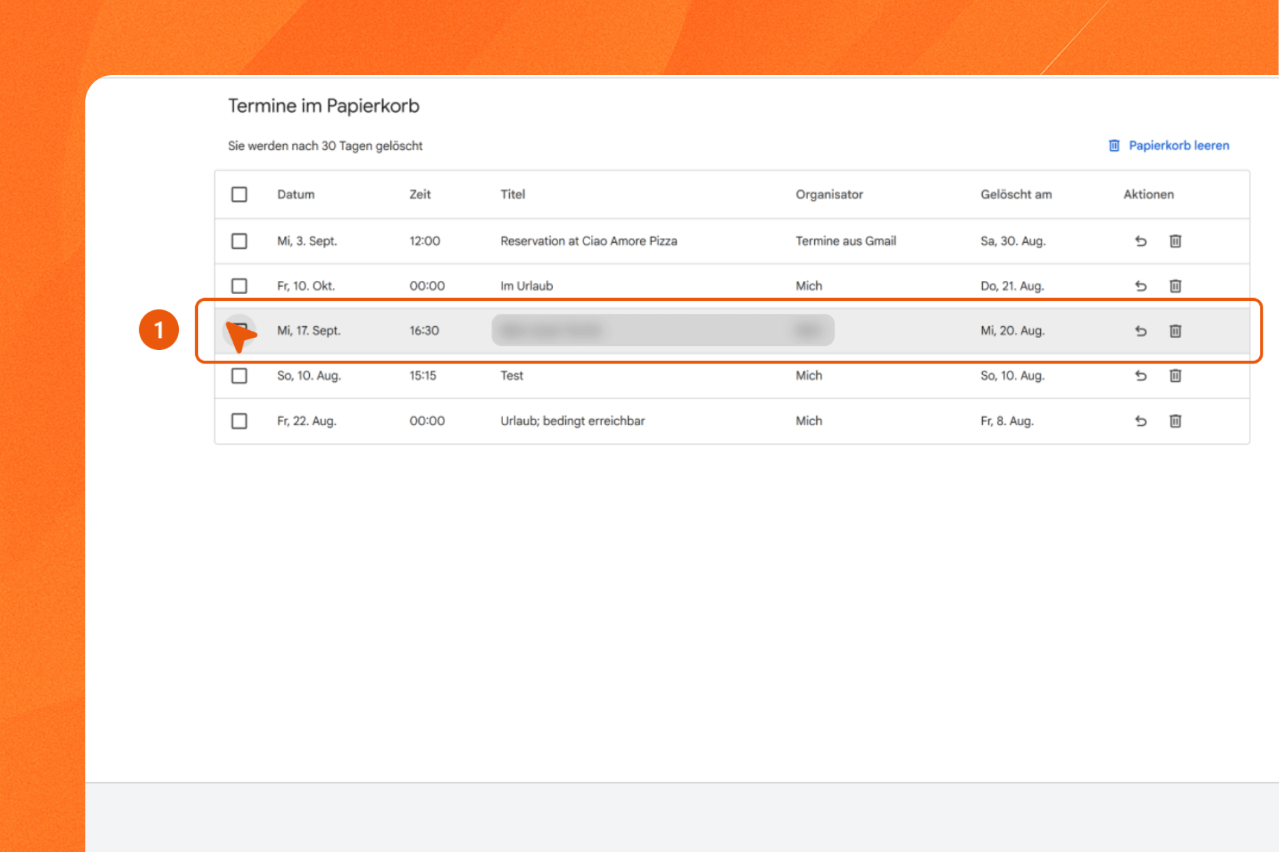Permanently delete the Ciao Amore Pizza reservation

[x=1175, y=241]
